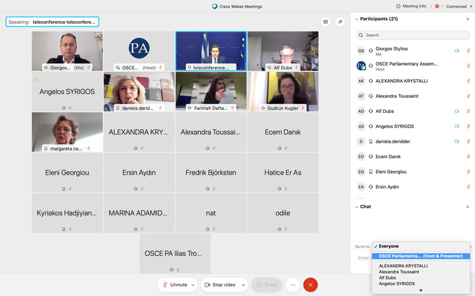This screenshot has height=296, width=475.
Task: Click the Share button
Action: (267, 285)
